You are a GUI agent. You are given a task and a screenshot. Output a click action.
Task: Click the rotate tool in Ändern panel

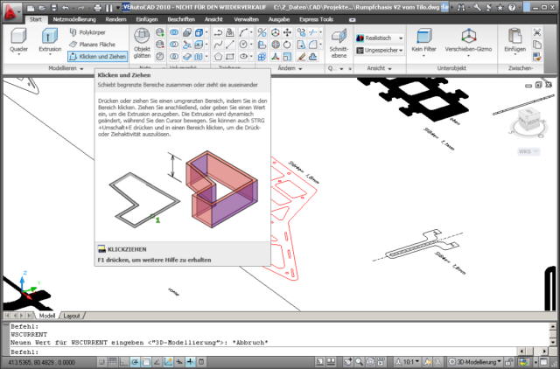tap(287, 45)
